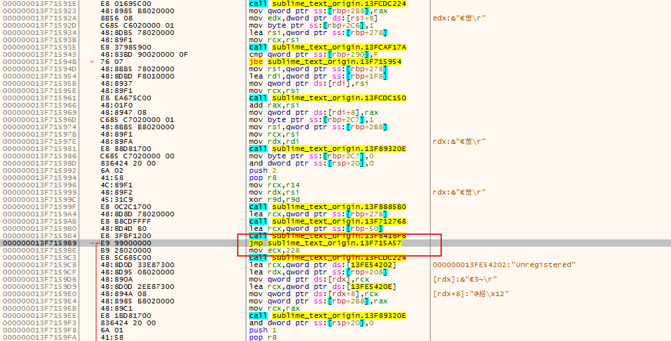The width and height of the screenshot is (671, 341).
Task: Select address 000000013F71595E row
Action: (x=40, y=91)
